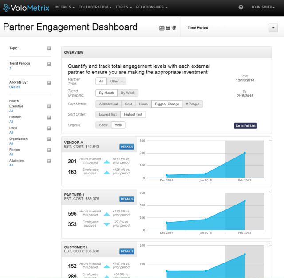Screen dimensions: 284x278
Task: Click Customer I hours invested up arrow
Action: click(x=106, y=266)
